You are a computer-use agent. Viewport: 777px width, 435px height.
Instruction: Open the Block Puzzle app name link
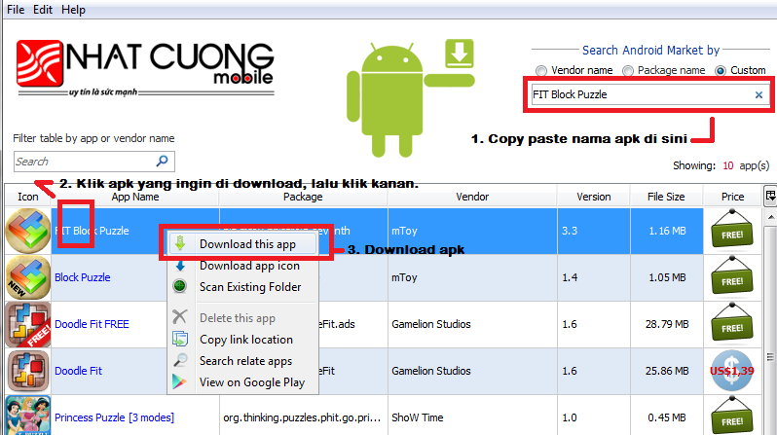pos(82,277)
